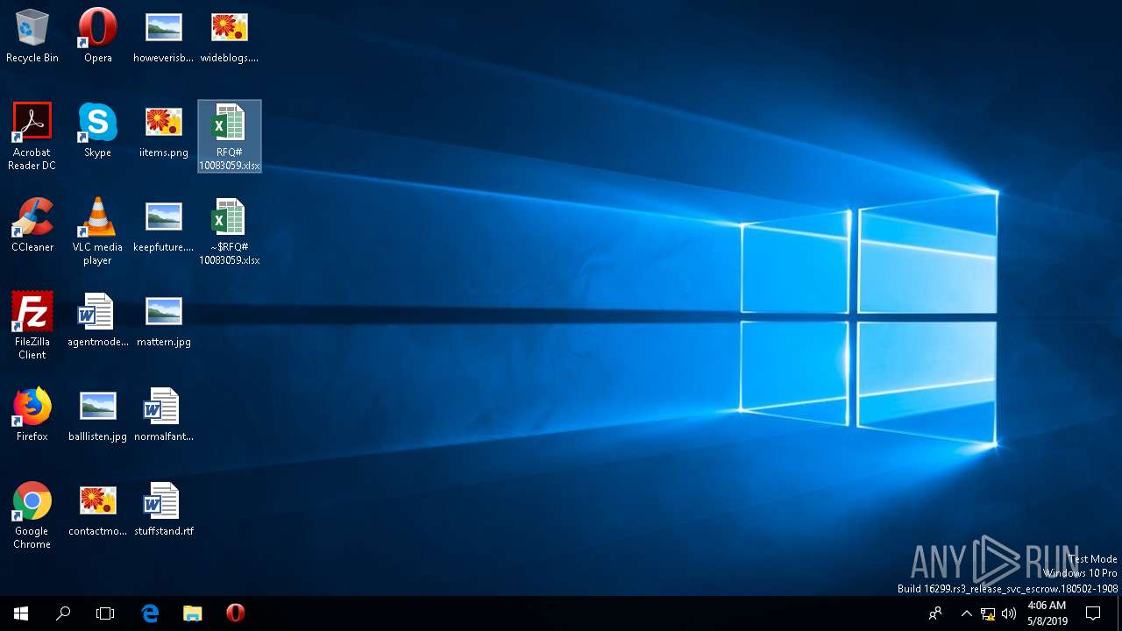Select the contactmo image file icon
This screenshot has width=1122, height=631.
pos(97,509)
